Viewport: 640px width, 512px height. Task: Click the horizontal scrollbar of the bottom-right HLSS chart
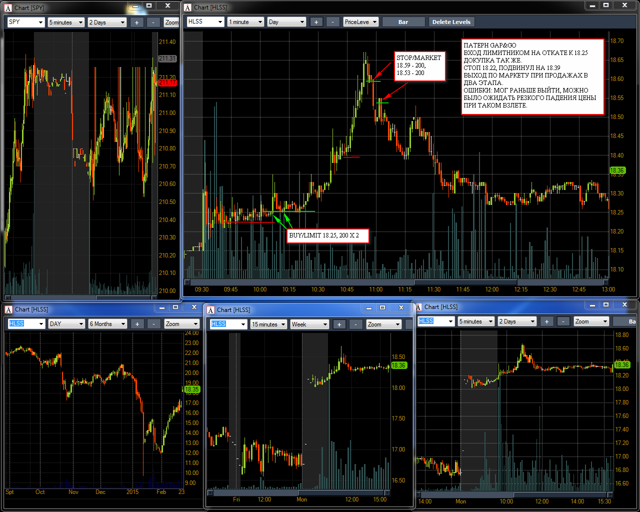(514, 495)
